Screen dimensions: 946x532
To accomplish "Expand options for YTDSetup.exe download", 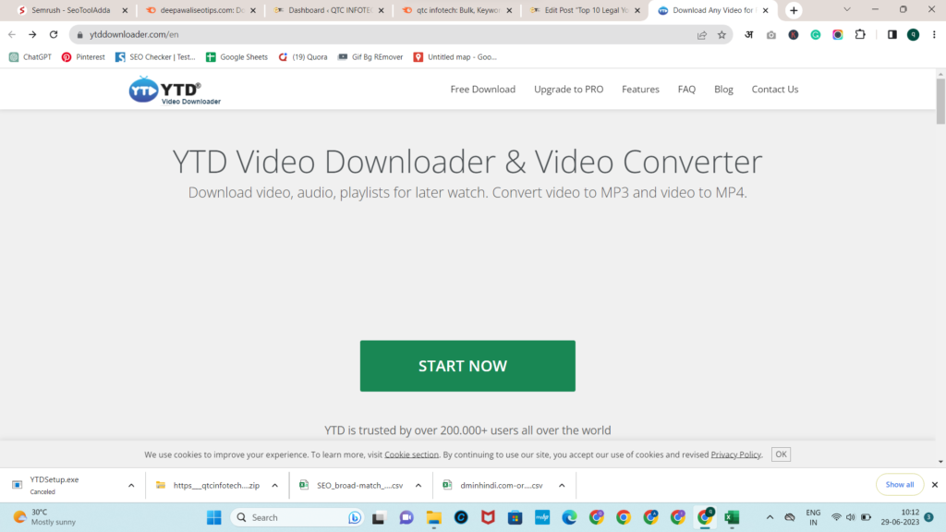I will (x=131, y=485).
